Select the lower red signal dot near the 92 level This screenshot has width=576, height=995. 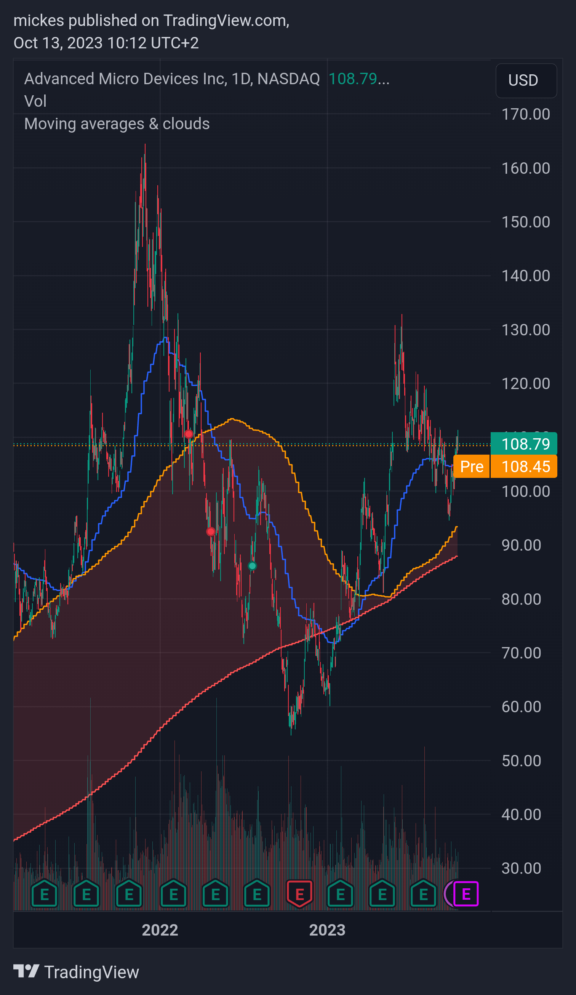tap(211, 532)
